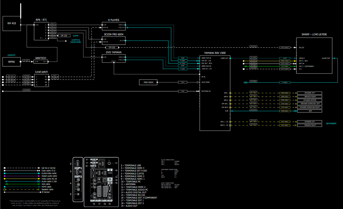Select the HDMI DVR IN input label
Screen dimensions: 343x209
coord(206,58)
